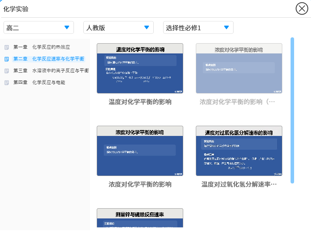Open the faded 浓度对化学平衡的影响 thumbnail

[239, 68]
